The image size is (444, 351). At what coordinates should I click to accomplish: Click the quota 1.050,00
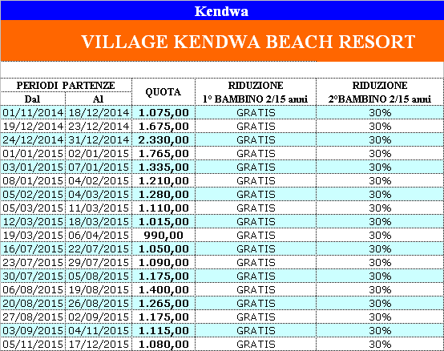(x=163, y=249)
